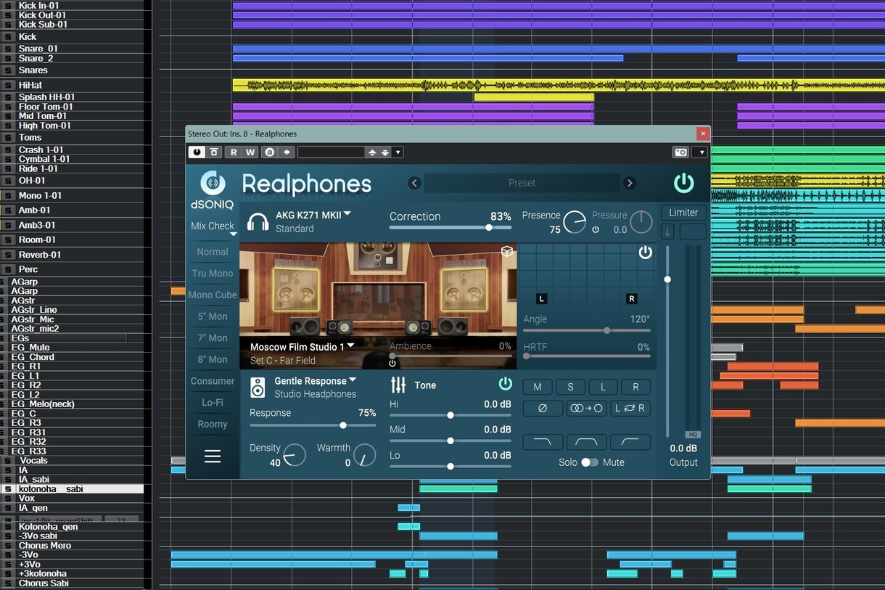Toggle the Pressure power switch
885x590 pixels.
point(596,230)
